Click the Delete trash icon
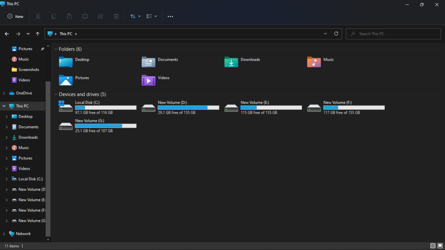445x250 pixels. [116, 16]
